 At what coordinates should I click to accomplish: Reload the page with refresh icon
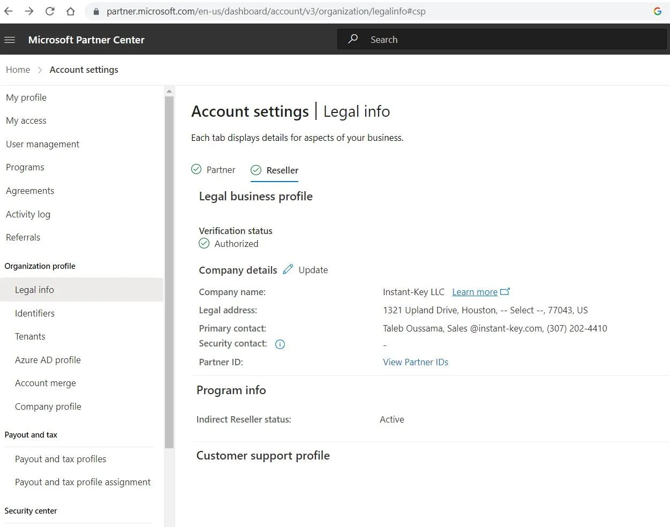point(50,11)
